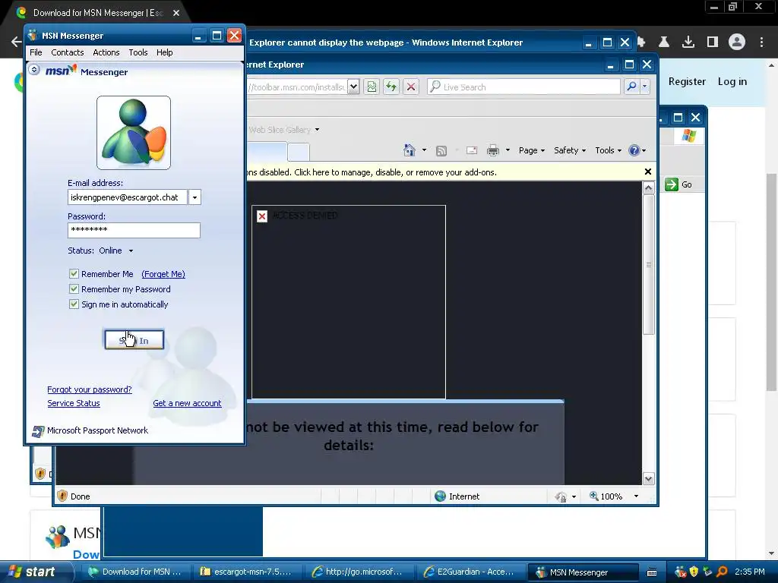The height and width of the screenshot is (583, 778).
Task: Click Log in on the web page
Action: 732,81
